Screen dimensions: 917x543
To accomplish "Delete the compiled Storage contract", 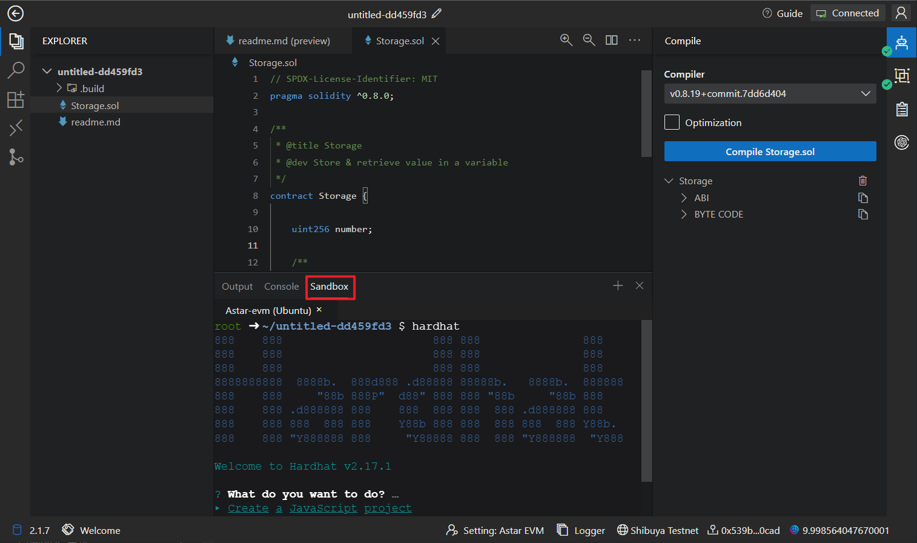I will coord(862,181).
